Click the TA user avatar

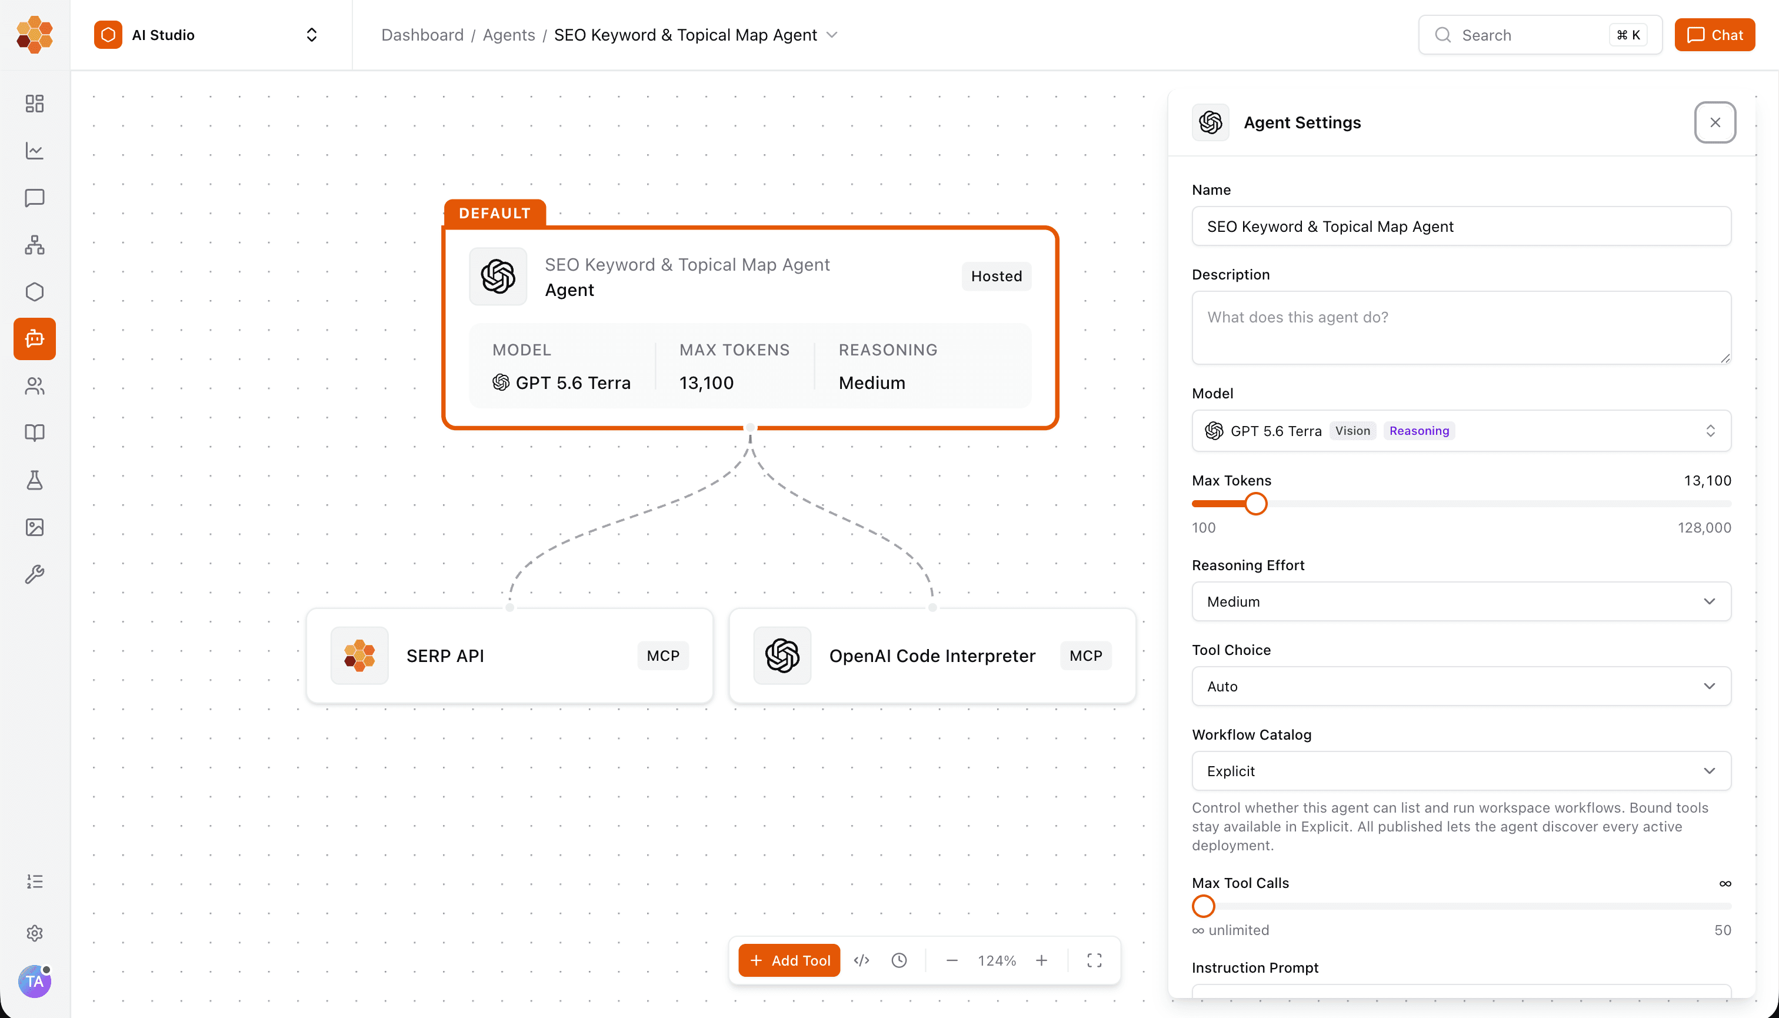pos(34,982)
